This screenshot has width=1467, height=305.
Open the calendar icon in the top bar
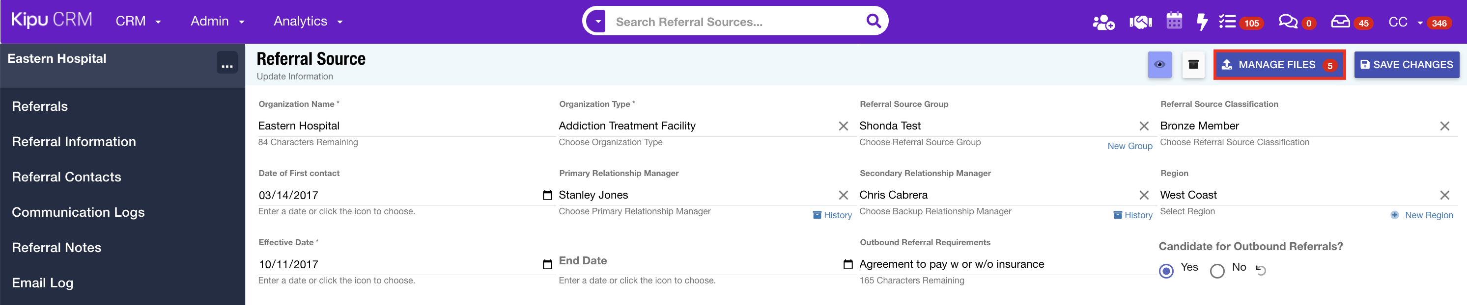[x=1174, y=21]
